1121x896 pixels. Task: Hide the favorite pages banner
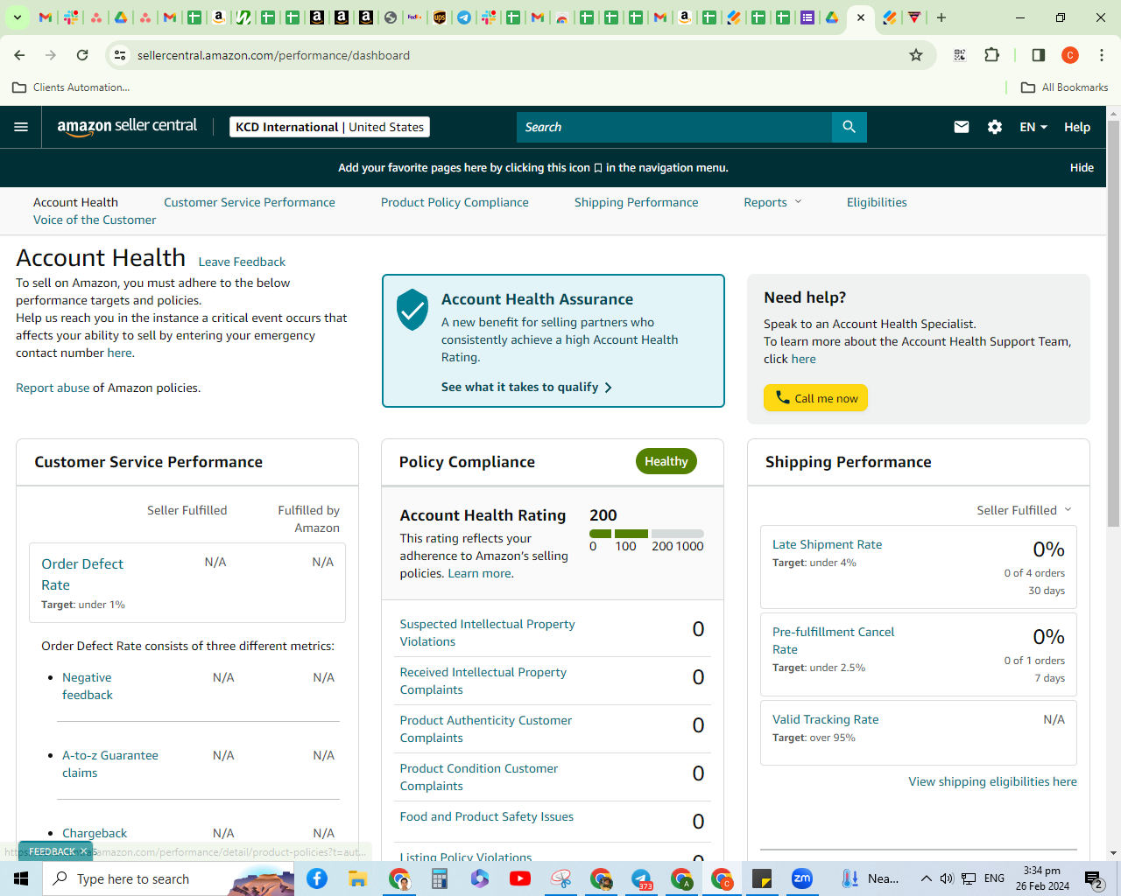pyautogui.click(x=1082, y=167)
